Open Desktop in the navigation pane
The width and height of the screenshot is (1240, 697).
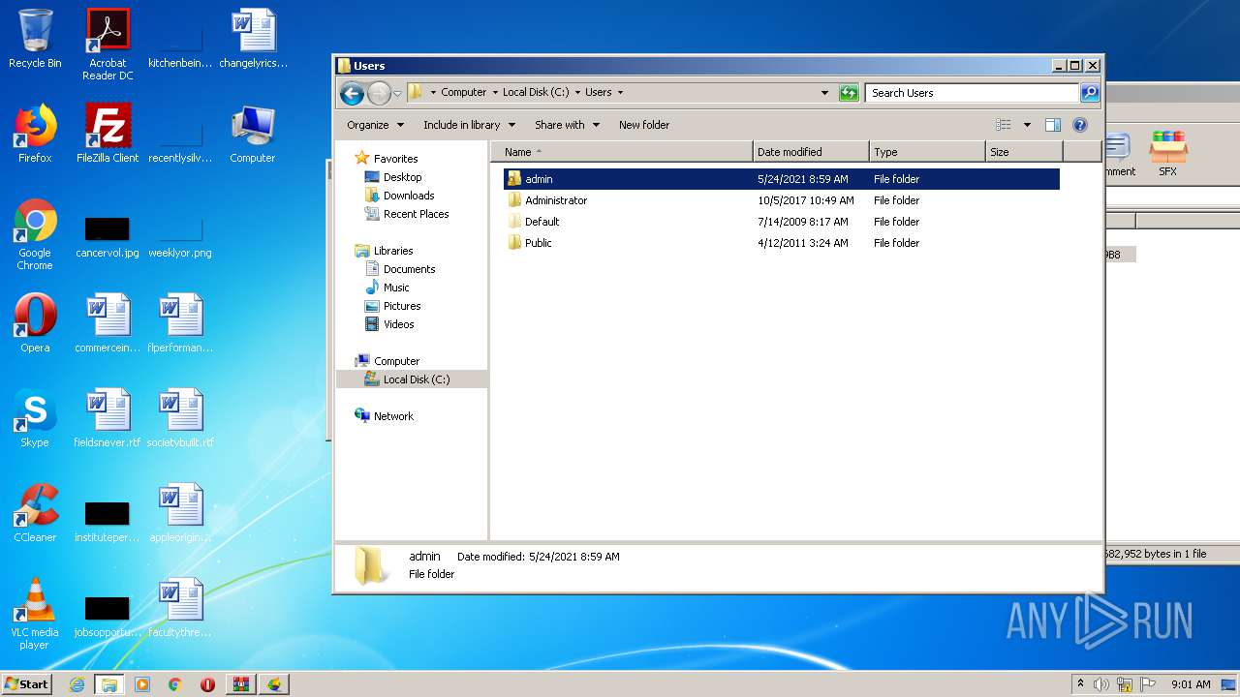(393, 177)
